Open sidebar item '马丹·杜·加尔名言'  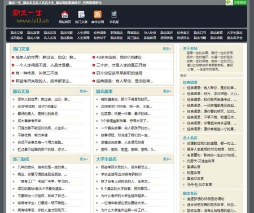199,184
